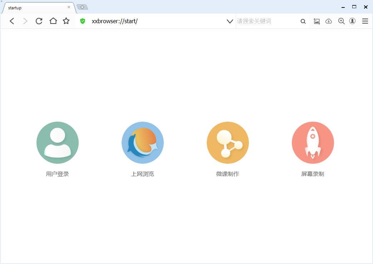373x264 pixels.
Task: Click the 屏幕录制 red rocket icon
Action: click(x=313, y=143)
